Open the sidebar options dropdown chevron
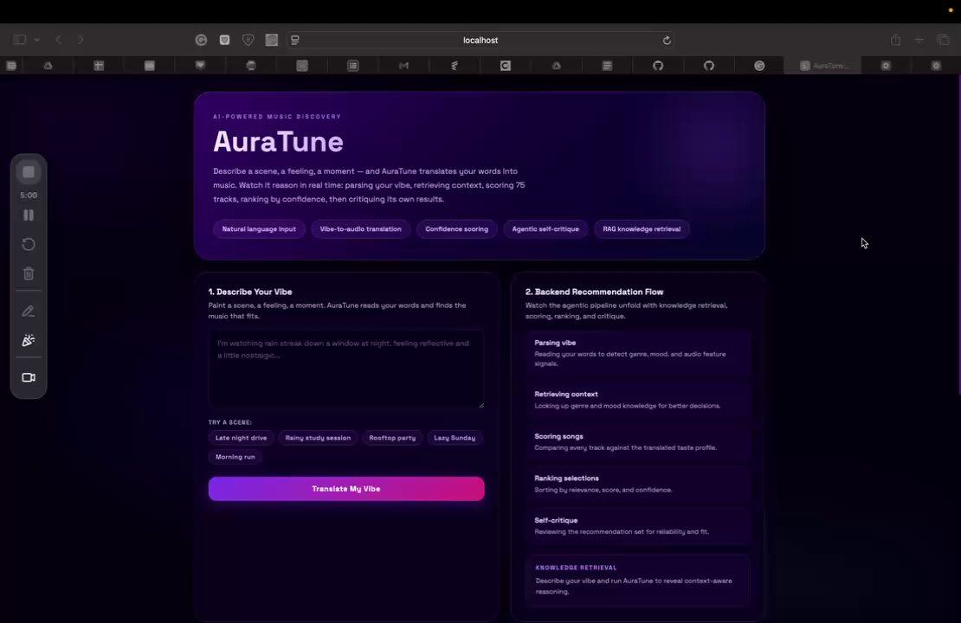 (36, 40)
